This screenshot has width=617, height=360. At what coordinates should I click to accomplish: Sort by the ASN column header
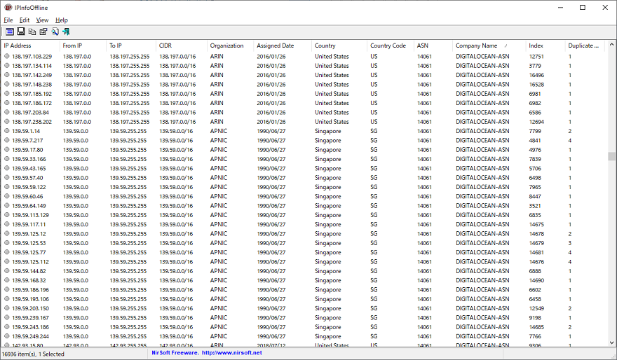coord(433,46)
